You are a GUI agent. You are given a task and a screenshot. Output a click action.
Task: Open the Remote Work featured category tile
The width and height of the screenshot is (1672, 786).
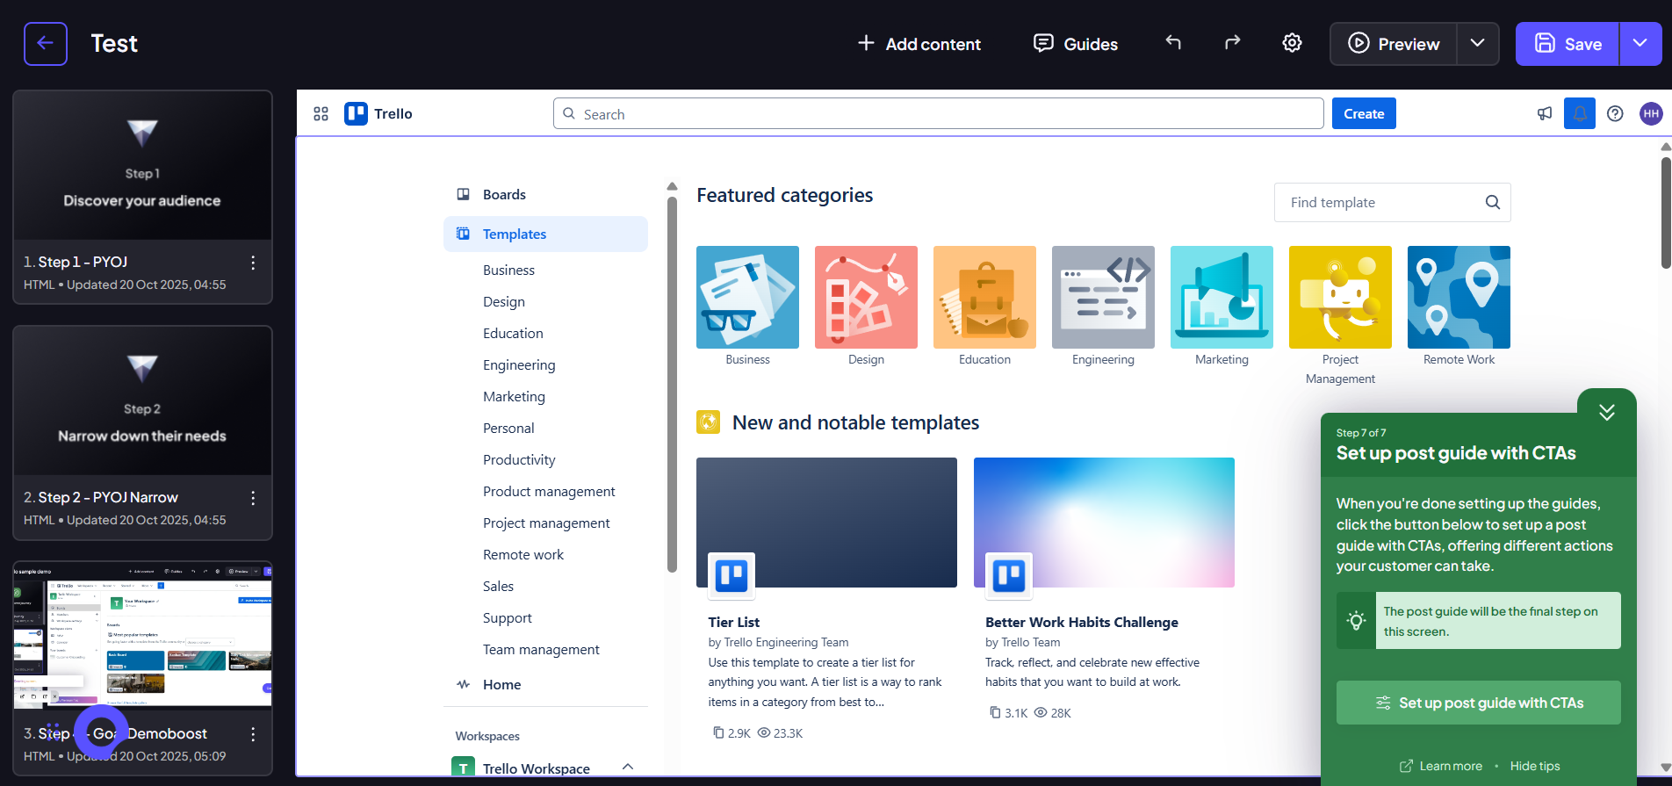click(x=1459, y=306)
